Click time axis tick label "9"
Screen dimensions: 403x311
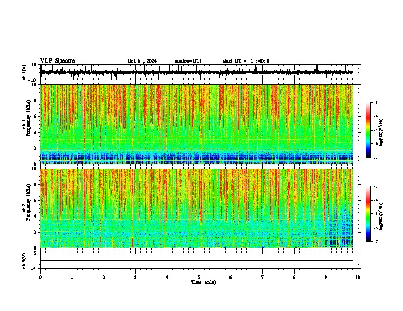pyautogui.click(x=326, y=277)
